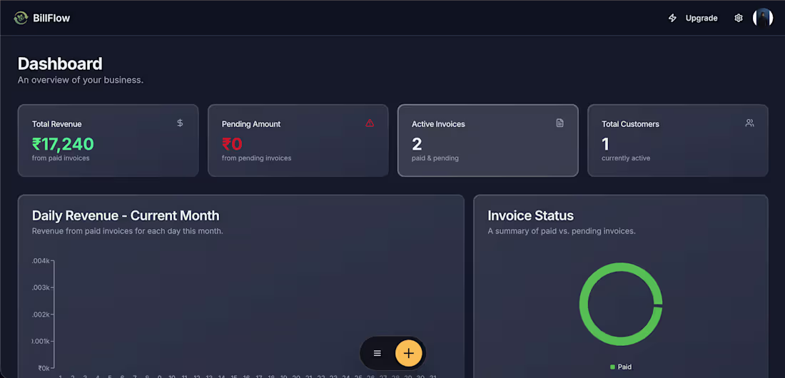Click the people icon on Total Customers
This screenshot has height=378, width=785.
click(x=749, y=123)
